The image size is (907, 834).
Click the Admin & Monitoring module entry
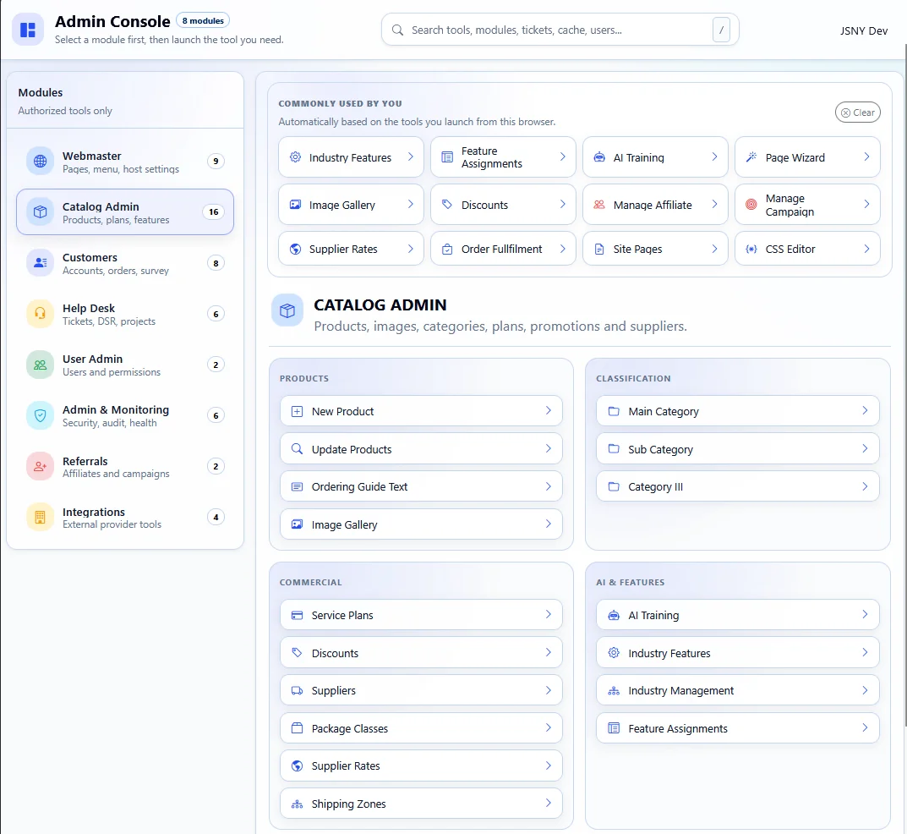(125, 415)
